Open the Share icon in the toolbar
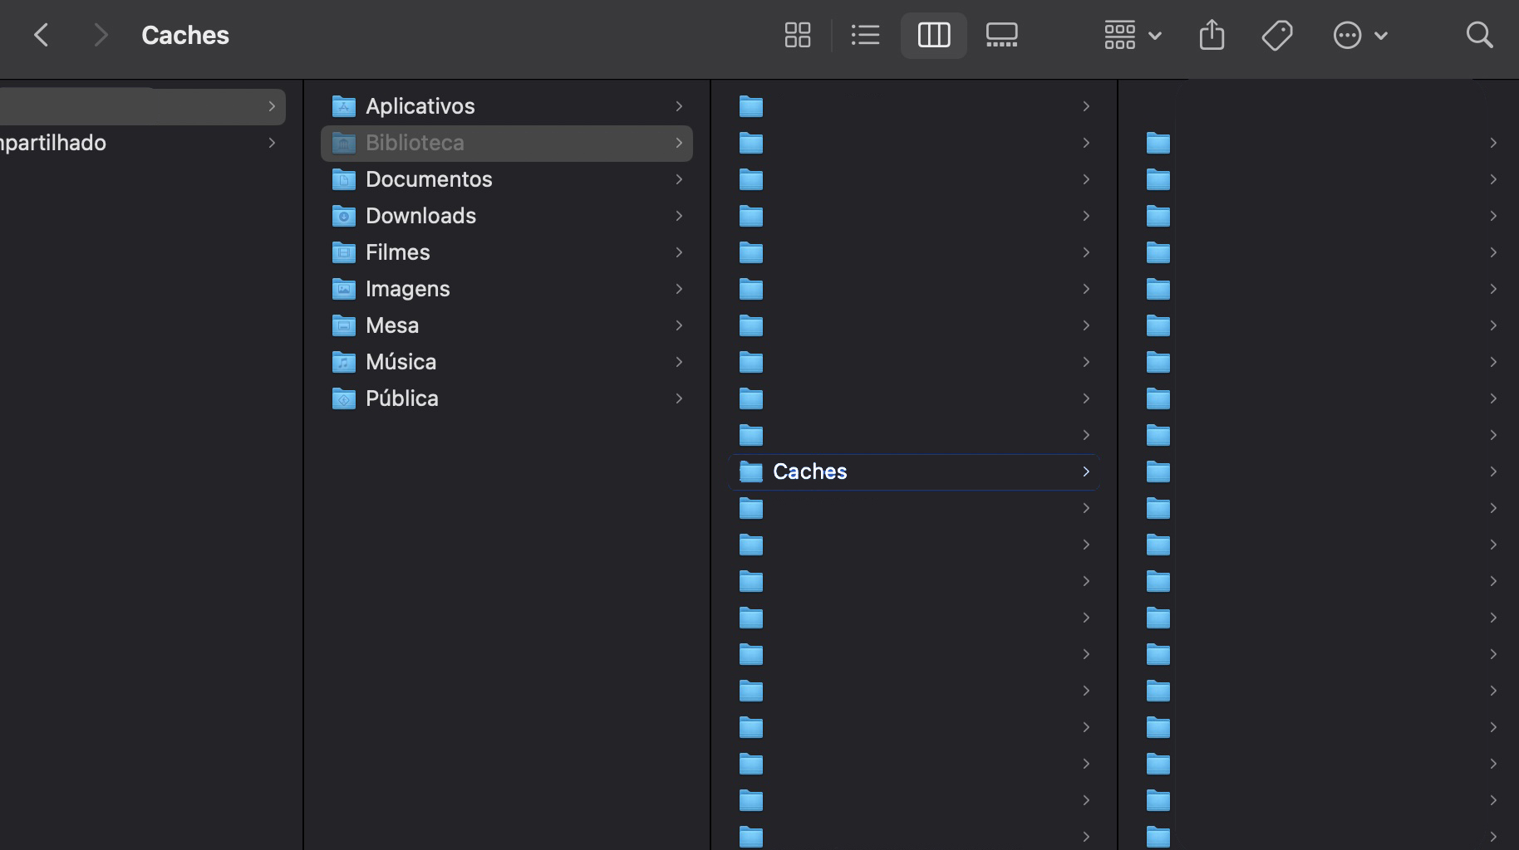 pyautogui.click(x=1212, y=35)
